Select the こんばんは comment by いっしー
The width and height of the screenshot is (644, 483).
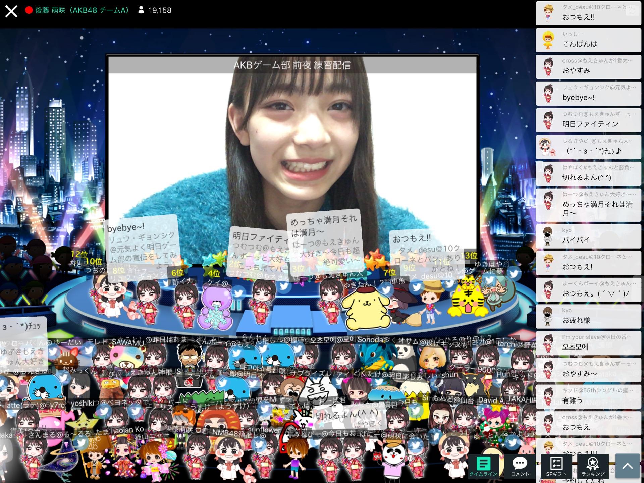click(x=588, y=40)
